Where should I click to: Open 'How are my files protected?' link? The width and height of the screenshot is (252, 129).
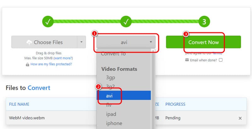tap(51, 64)
